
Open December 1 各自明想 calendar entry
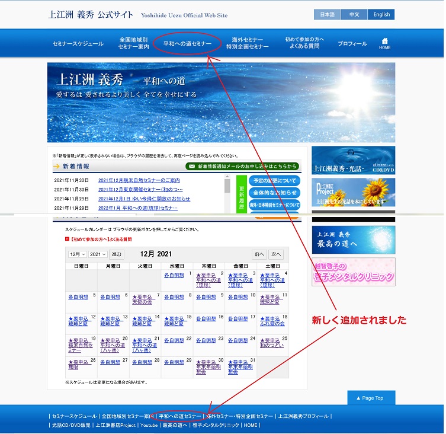point(174,275)
